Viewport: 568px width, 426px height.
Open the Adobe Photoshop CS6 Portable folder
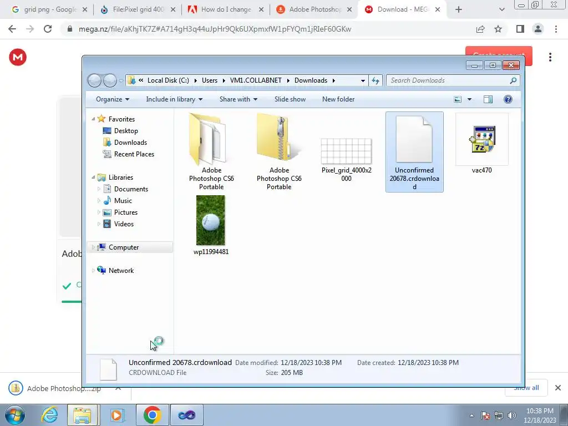point(211,151)
